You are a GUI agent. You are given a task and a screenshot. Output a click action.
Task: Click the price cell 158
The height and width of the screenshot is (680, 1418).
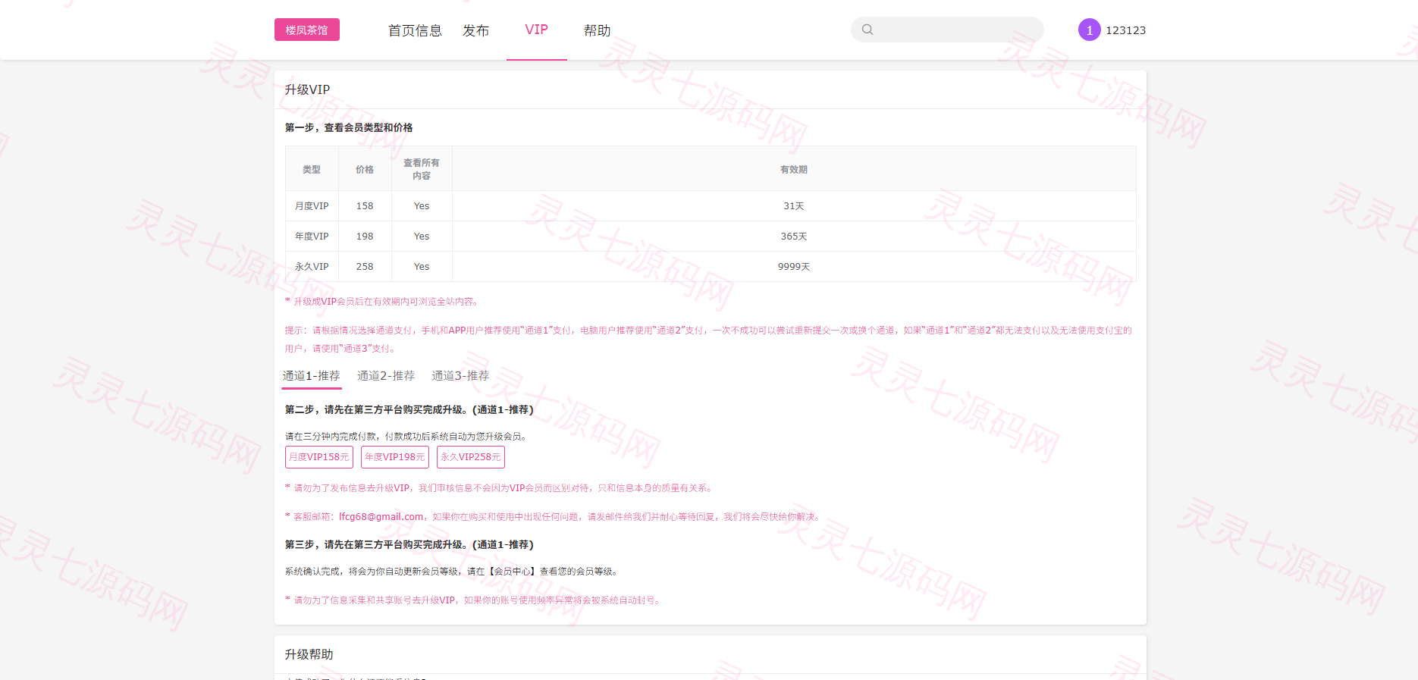[365, 206]
